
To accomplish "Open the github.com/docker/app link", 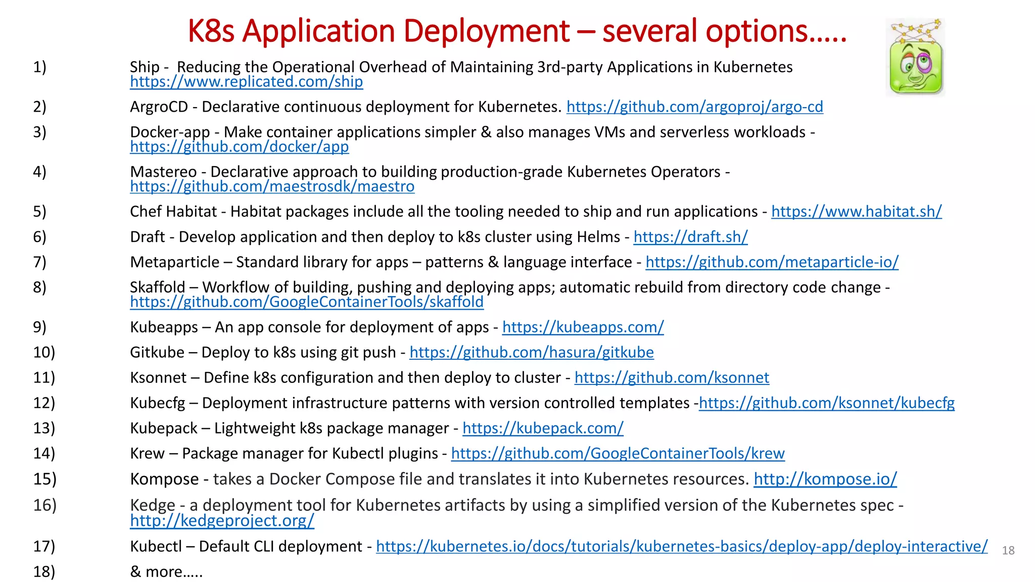I will pos(240,147).
